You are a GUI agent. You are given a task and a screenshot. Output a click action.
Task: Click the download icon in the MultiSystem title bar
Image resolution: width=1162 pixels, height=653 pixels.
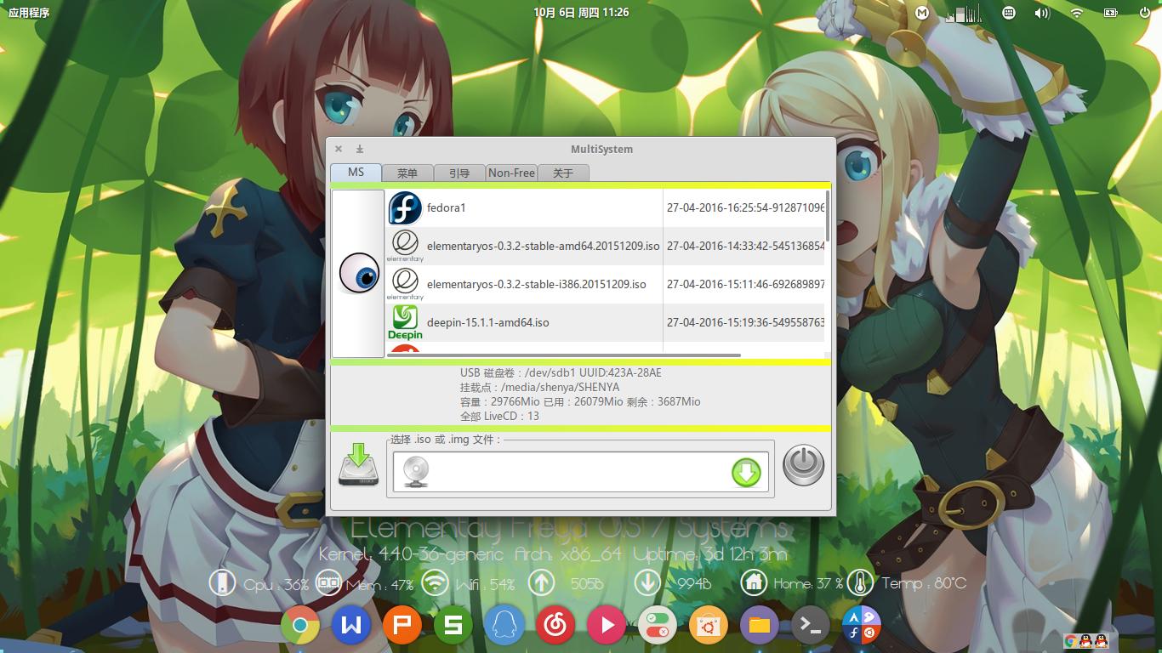pos(359,148)
